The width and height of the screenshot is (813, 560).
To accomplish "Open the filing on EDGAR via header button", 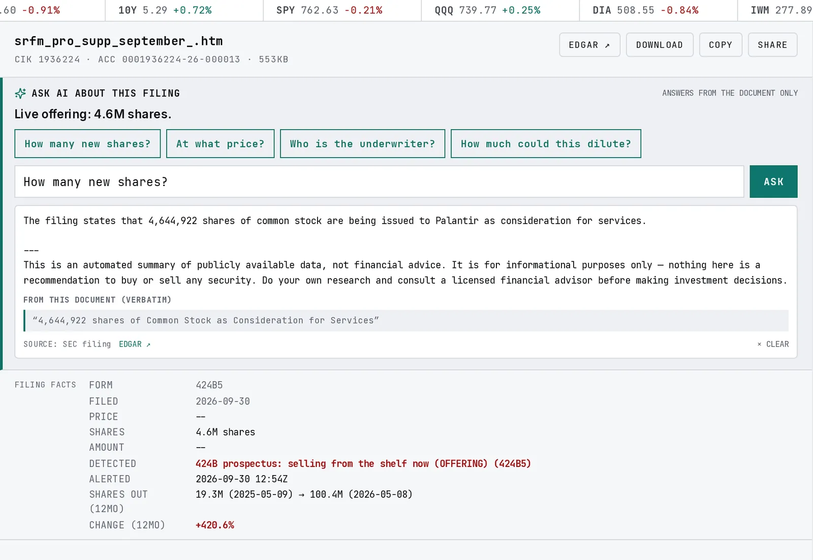I will coord(589,45).
